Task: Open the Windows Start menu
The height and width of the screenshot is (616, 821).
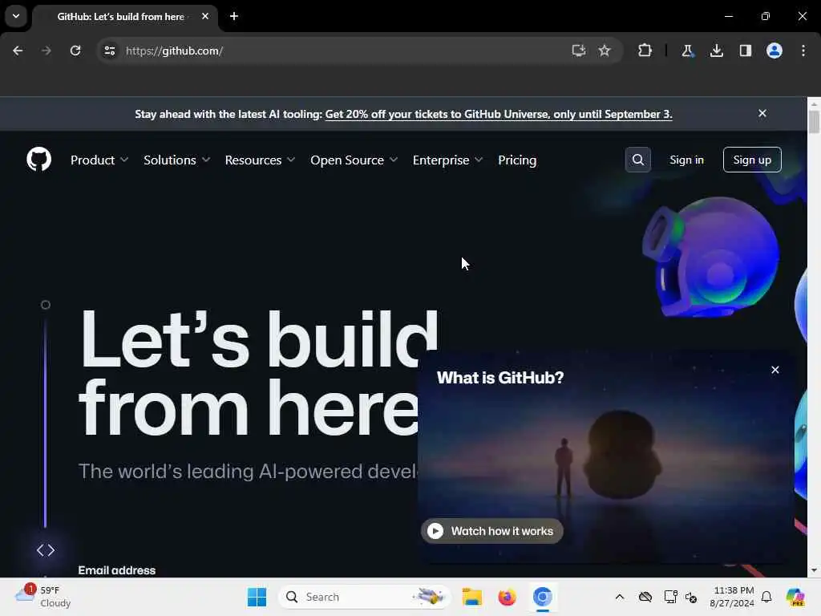Action: point(257,597)
